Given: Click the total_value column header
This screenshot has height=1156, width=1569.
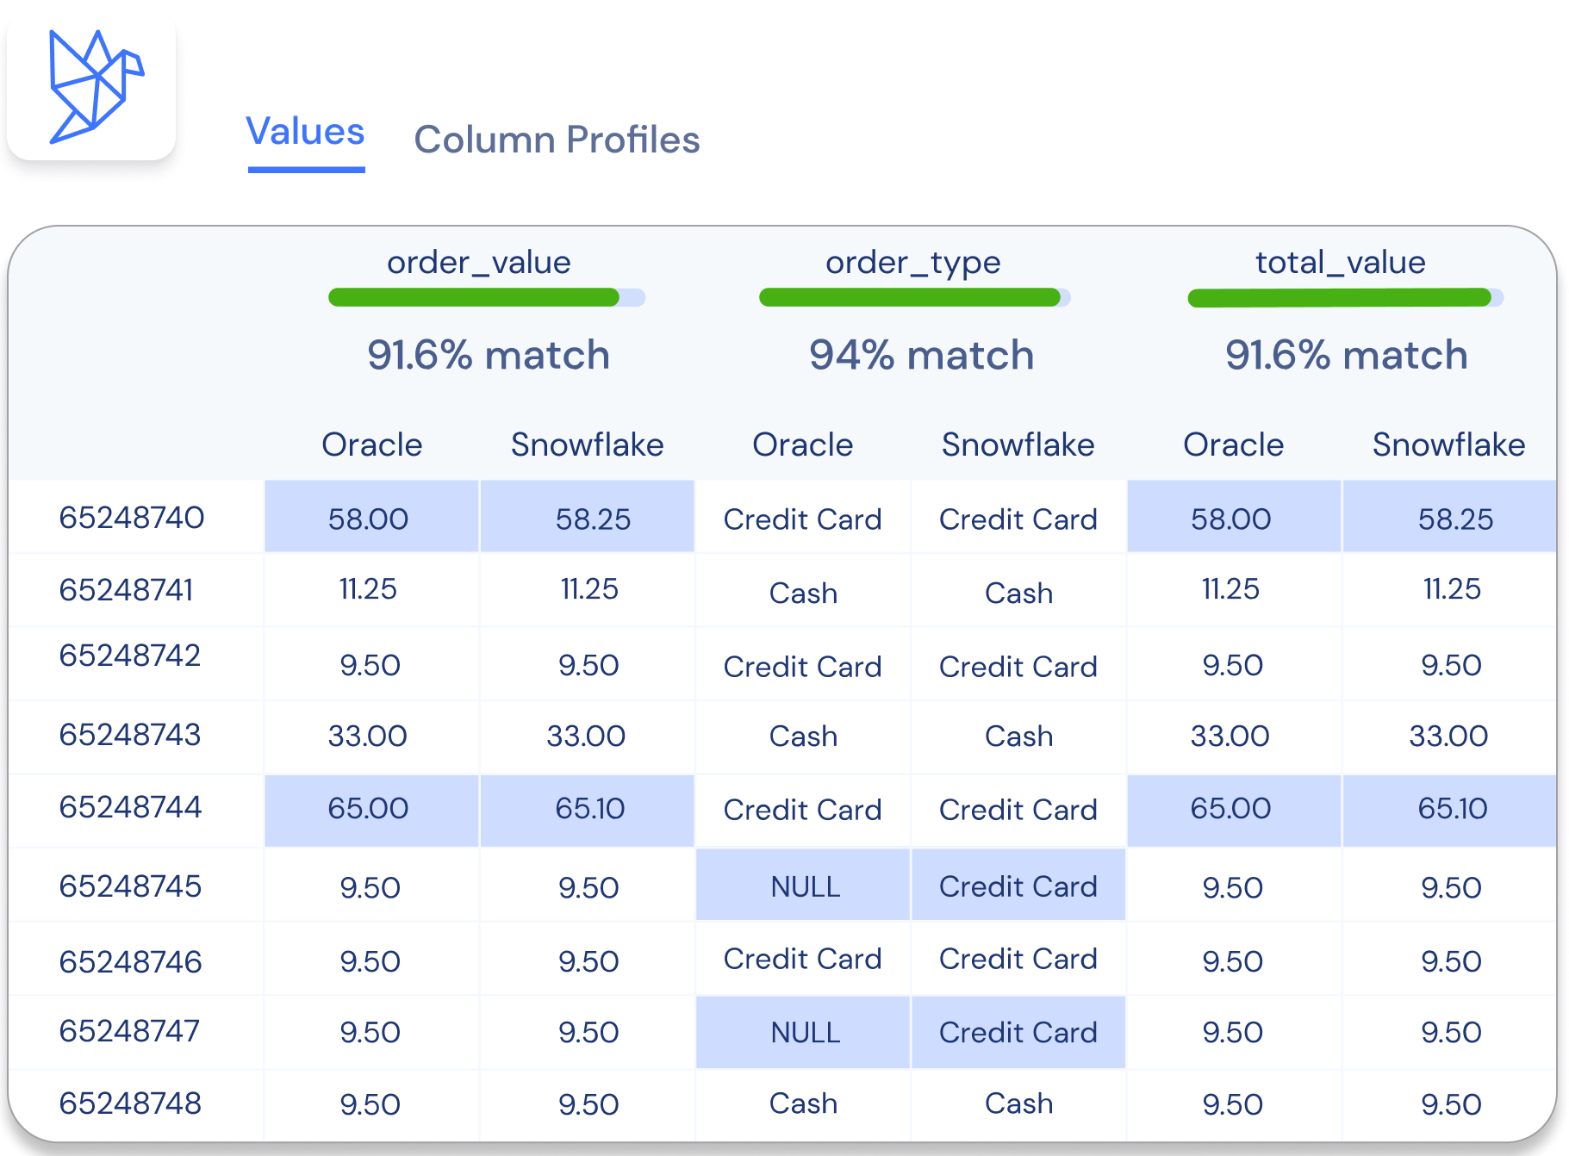Looking at the screenshot, I should pyautogui.click(x=1340, y=262).
